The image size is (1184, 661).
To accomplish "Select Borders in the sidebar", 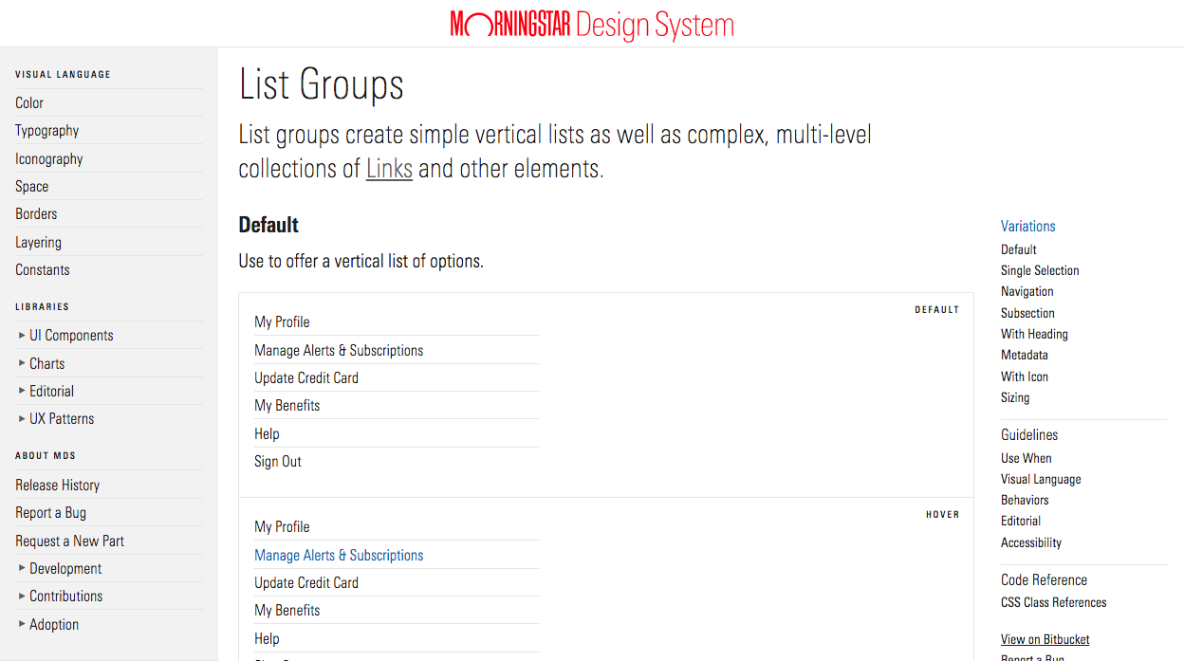I will (36, 213).
